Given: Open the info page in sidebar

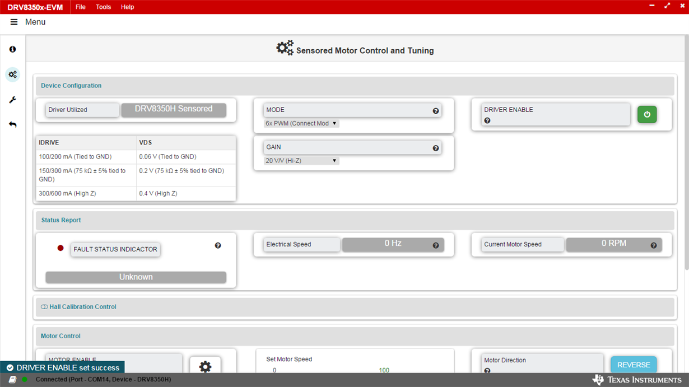Looking at the screenshot, I should (12, 49).
